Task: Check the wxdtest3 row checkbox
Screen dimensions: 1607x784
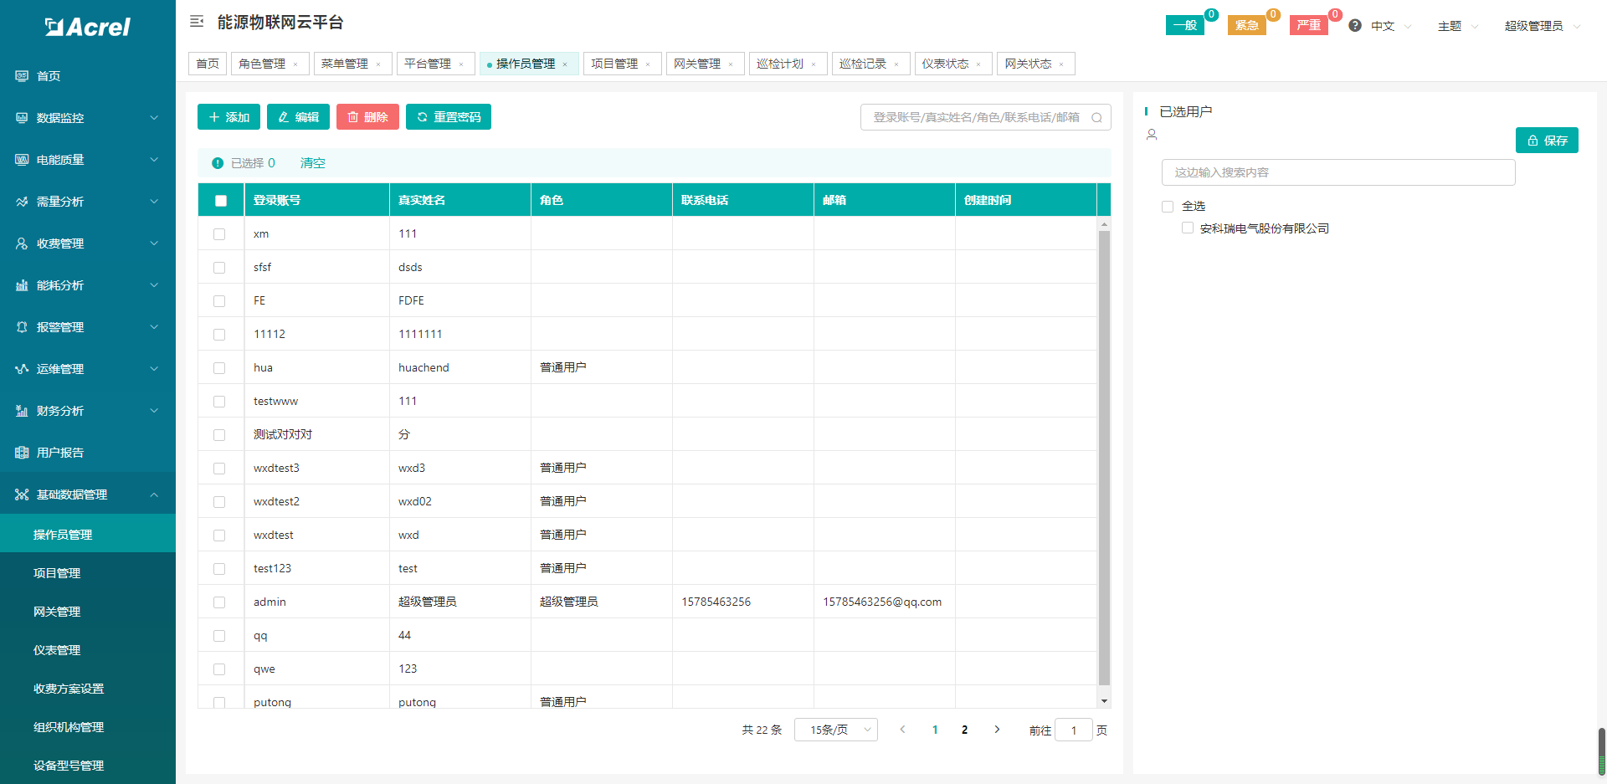Action: coord(219,469)
